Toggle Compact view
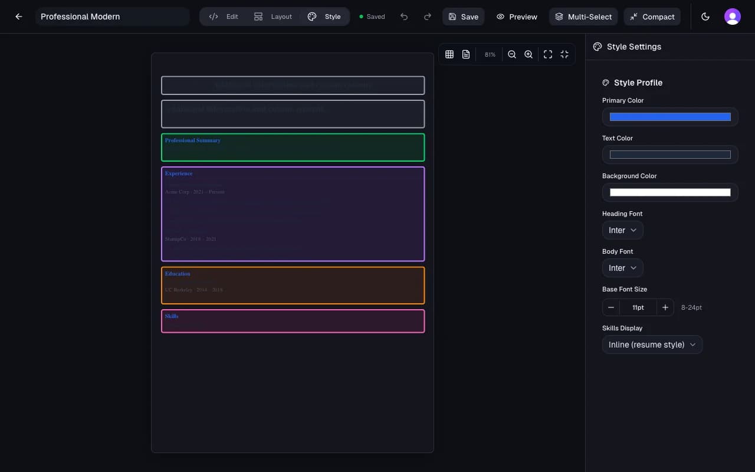 coord(652,17)
